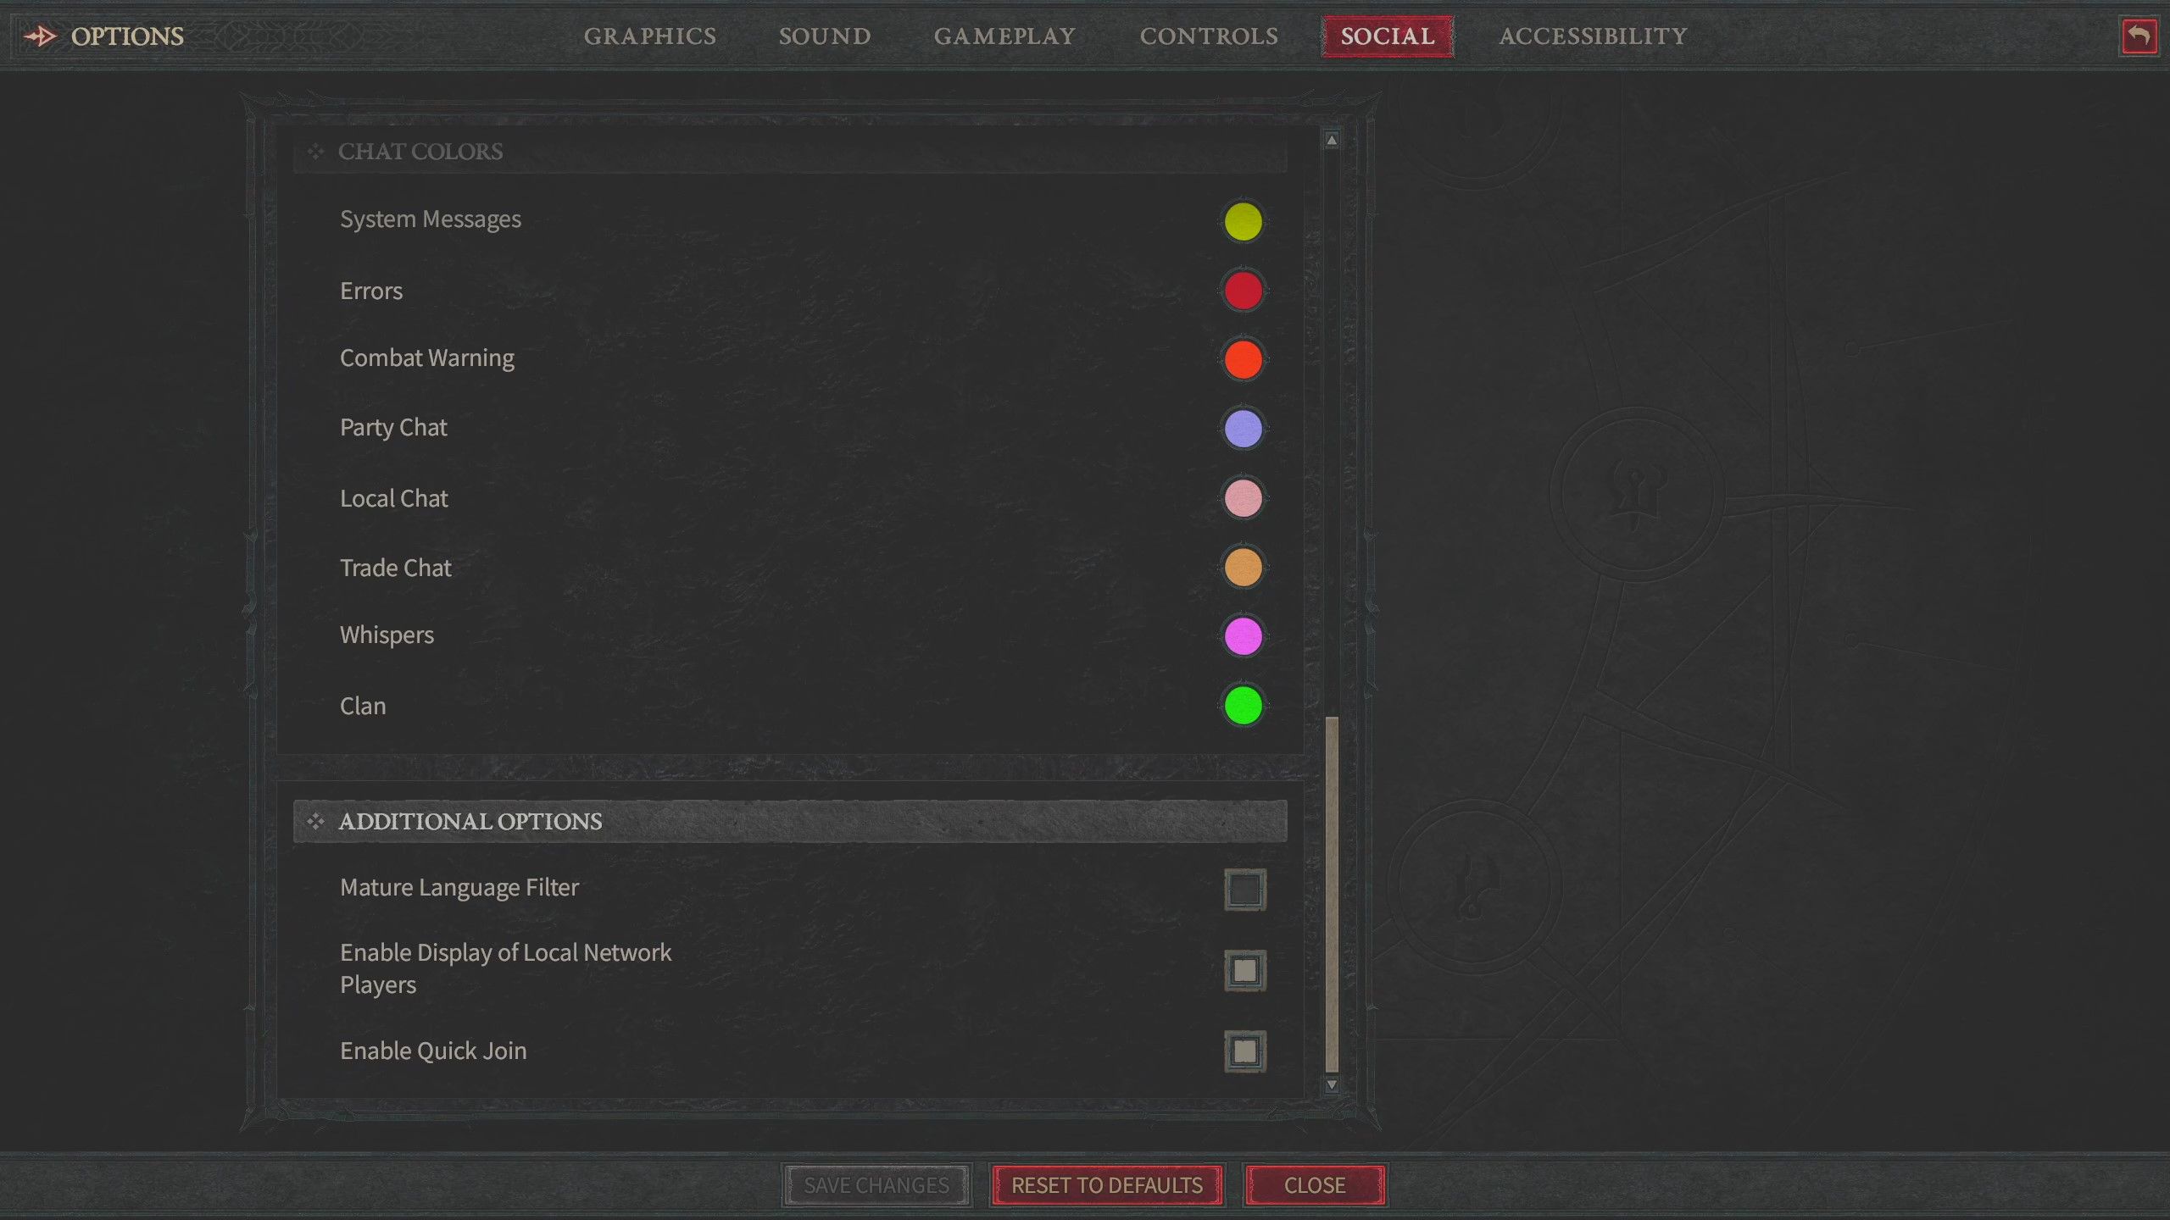Switch to the Graphics settings tab

648,34
